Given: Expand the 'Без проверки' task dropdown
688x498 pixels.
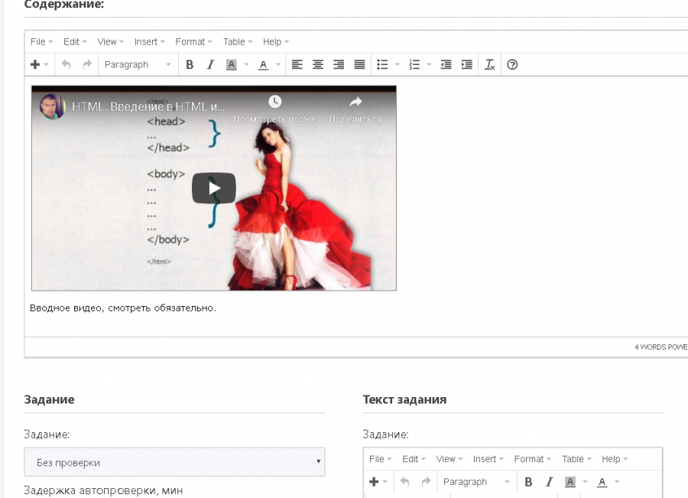Looking at the screenshot, I should [174, 462].
